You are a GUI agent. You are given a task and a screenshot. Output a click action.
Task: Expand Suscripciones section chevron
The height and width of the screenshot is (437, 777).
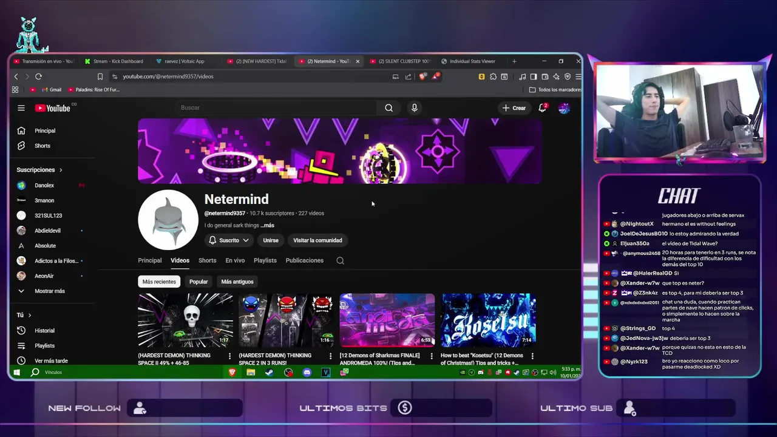coord(61,170)
